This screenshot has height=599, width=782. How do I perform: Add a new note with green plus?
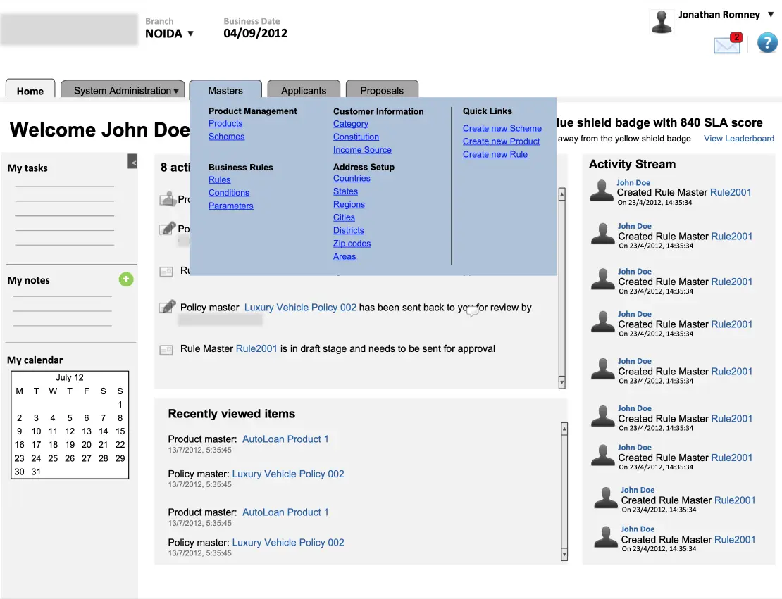pos(126,279)
